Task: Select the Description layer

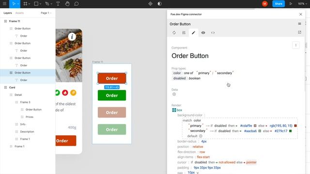Action: (28, 131)
